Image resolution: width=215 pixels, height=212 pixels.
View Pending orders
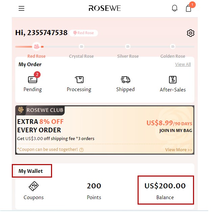(33, 82)
